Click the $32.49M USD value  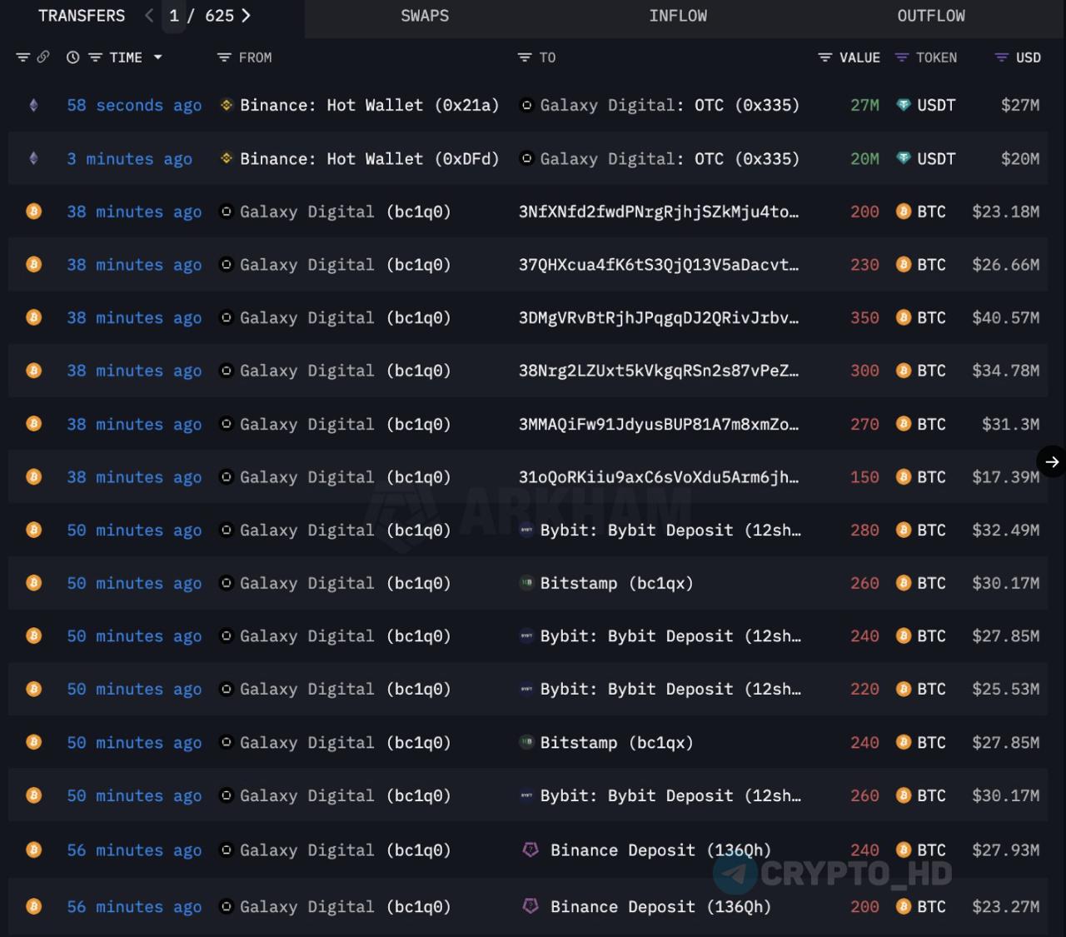[x=1005, y=531]
